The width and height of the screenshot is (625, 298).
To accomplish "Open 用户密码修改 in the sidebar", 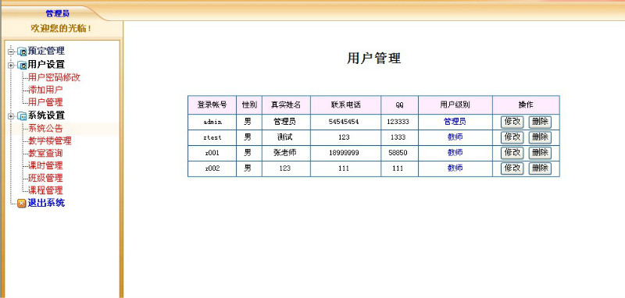I will (54, 77).
